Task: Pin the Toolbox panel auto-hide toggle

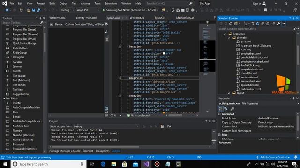Action: tap(40, 18)
